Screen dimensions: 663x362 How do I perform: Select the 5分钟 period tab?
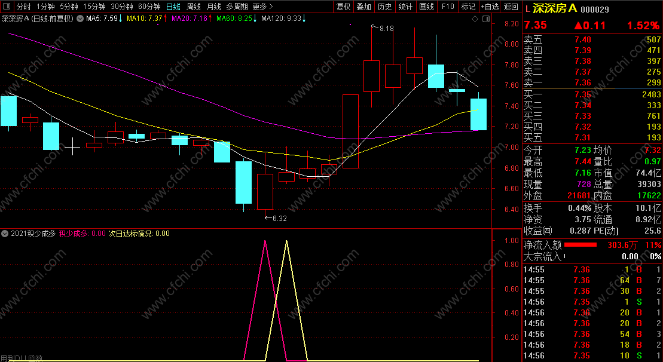pos(69,7)
